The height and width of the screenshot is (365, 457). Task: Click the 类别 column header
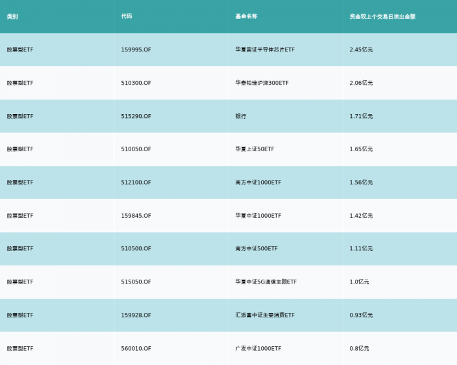pos(12,16)
